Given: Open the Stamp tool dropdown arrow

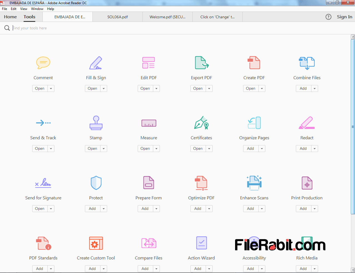Looking at the screenshot, I should (x=104, y=149).
